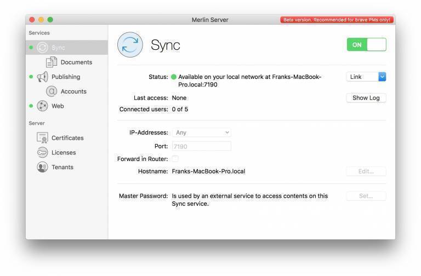Open the Certificates icon
Viewport: 421px width, 276px height.
42,137
